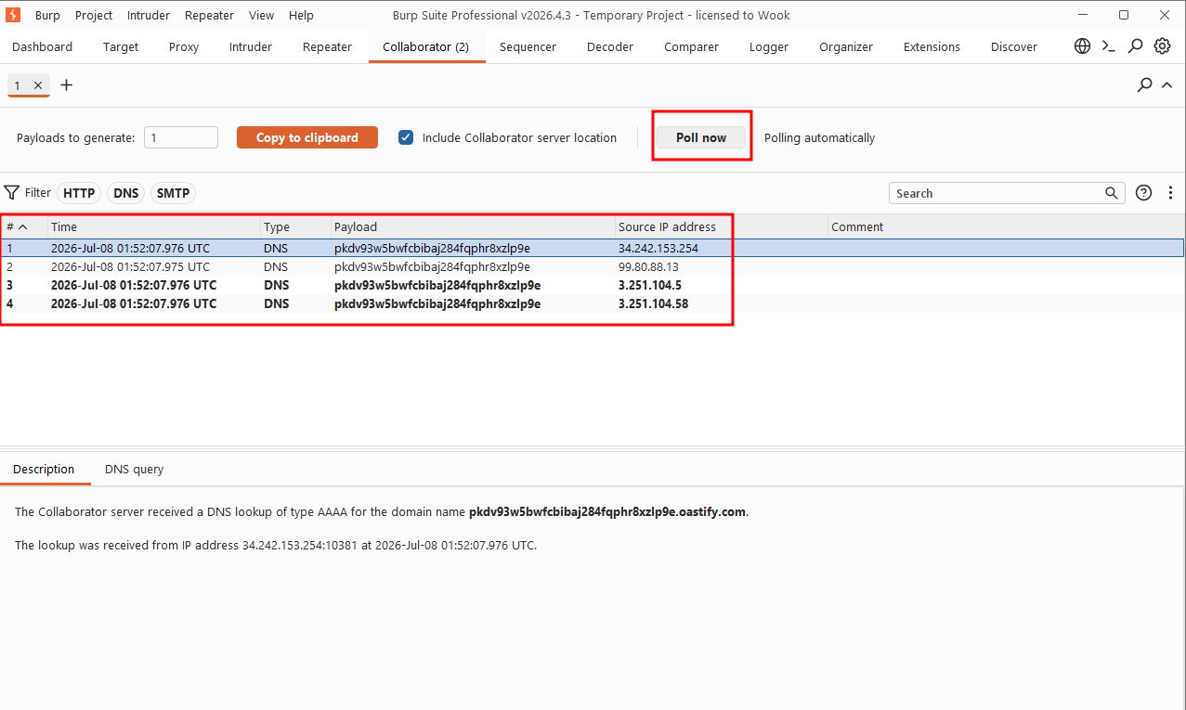This screenshot has height=710, width=1186.
Task: Collapse the tab bar with the chevron up arrow
Action: (1167, 85)
